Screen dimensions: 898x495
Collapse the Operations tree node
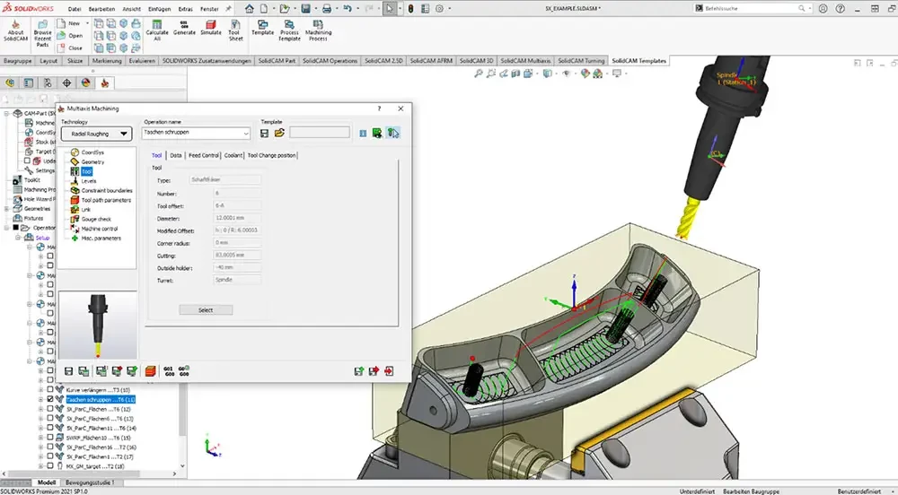[x=7, y=228]
